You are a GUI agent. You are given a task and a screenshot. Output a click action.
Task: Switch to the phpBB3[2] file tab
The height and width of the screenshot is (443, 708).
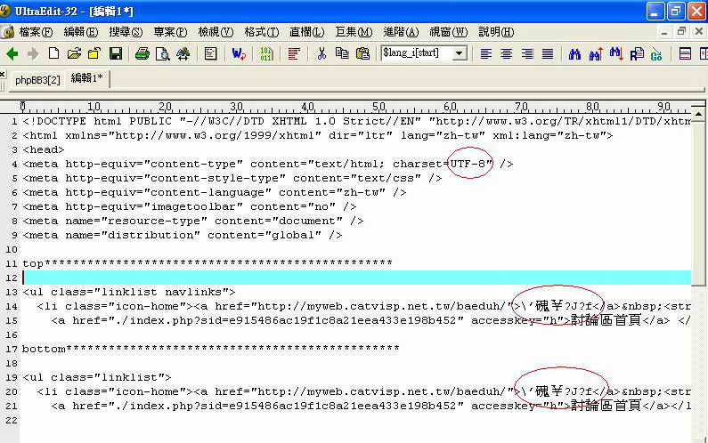[x=37, y=80]
